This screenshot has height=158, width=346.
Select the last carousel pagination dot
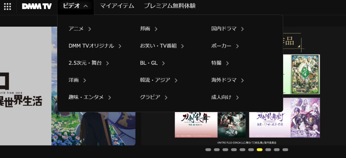[x=285, y=150]
